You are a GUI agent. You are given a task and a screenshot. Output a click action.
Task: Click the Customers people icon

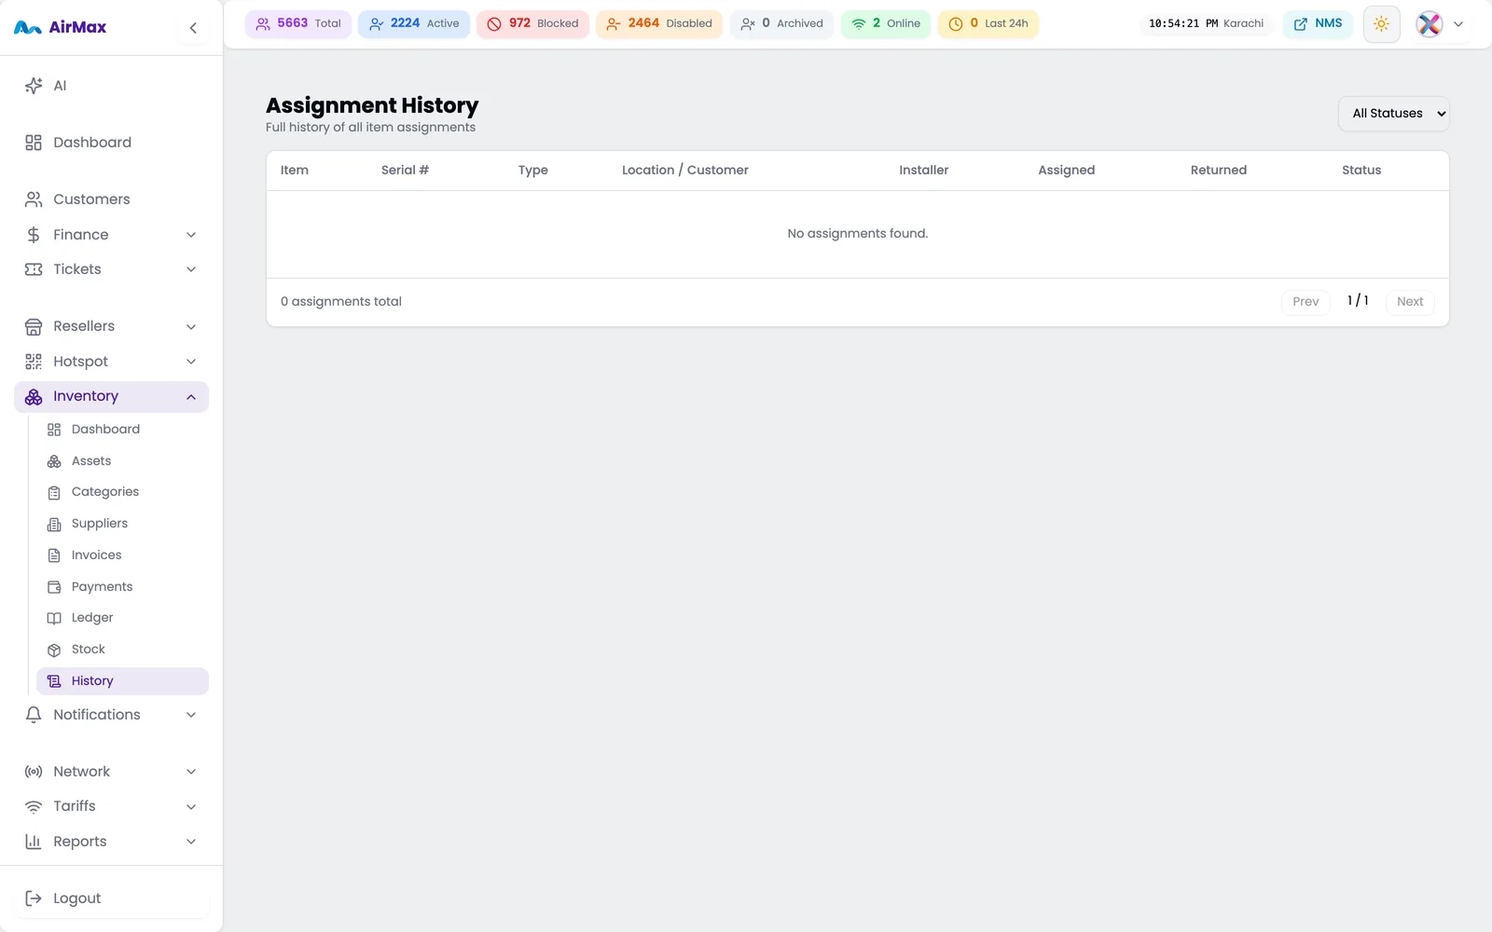pos(34,199)
